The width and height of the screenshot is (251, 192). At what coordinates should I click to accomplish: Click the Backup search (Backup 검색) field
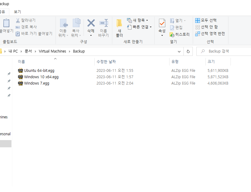pyautogui.click(x=224, y=51)
